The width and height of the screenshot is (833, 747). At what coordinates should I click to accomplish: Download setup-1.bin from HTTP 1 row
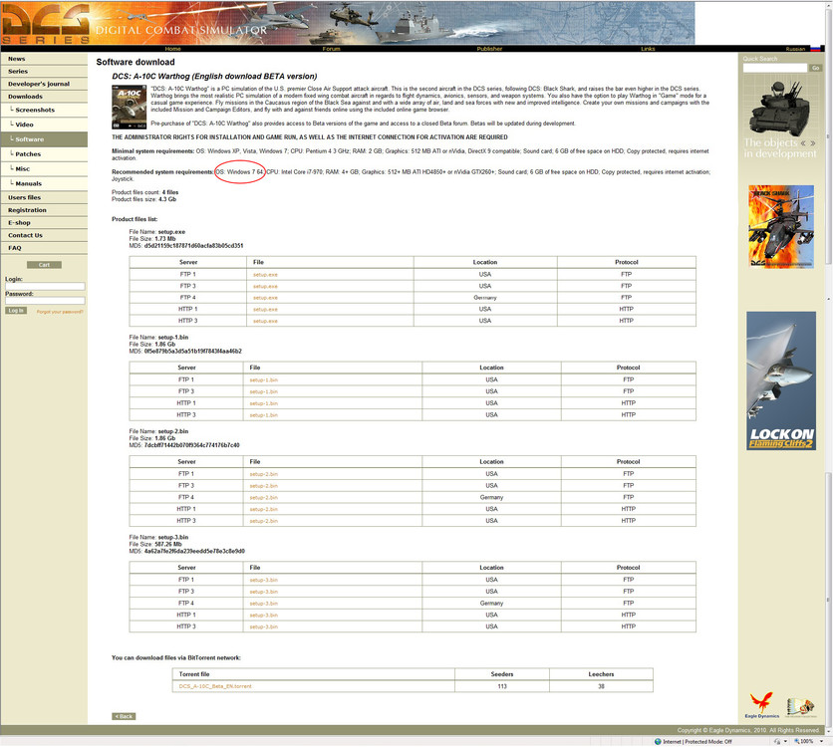pos(263,403)
